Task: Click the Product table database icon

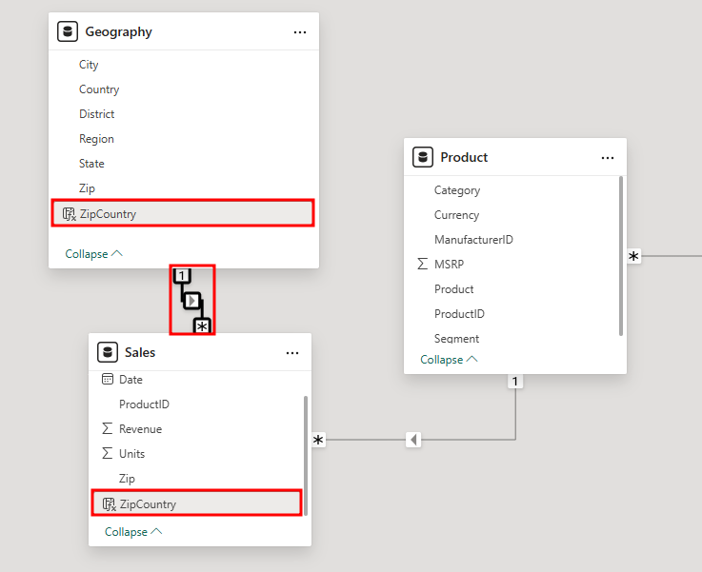Action: click(423, 157)
